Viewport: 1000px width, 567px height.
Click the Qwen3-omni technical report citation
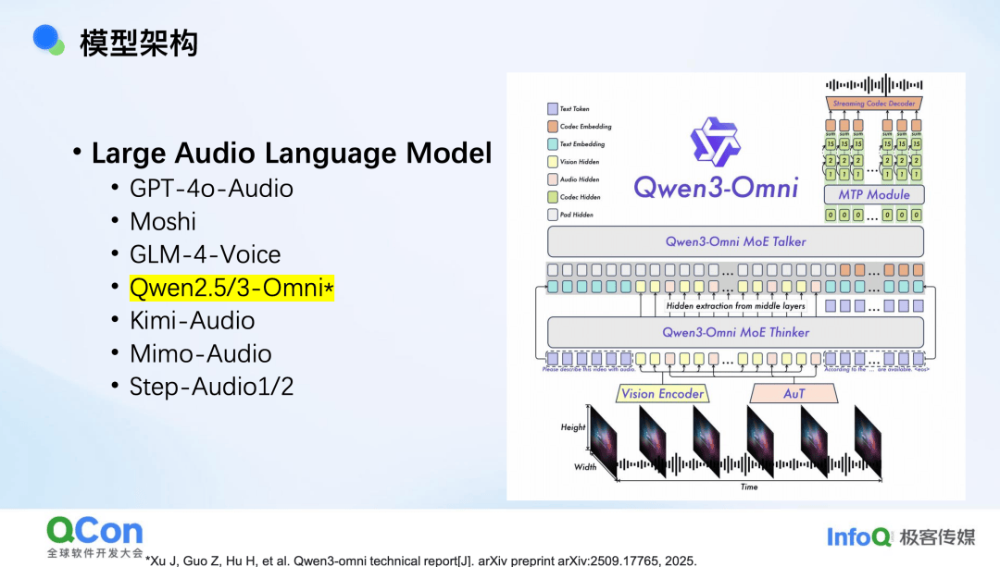click(x=421, y=561)
